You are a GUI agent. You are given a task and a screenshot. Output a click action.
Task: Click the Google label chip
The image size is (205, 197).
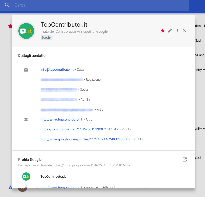click(46, 37)
